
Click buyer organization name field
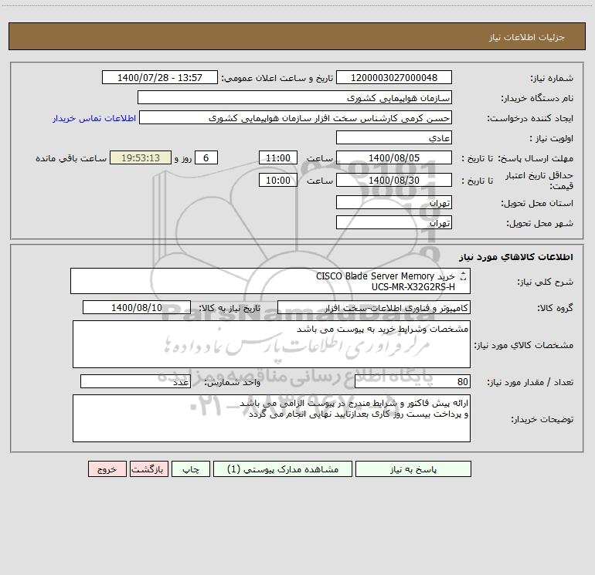pos(294,97)
